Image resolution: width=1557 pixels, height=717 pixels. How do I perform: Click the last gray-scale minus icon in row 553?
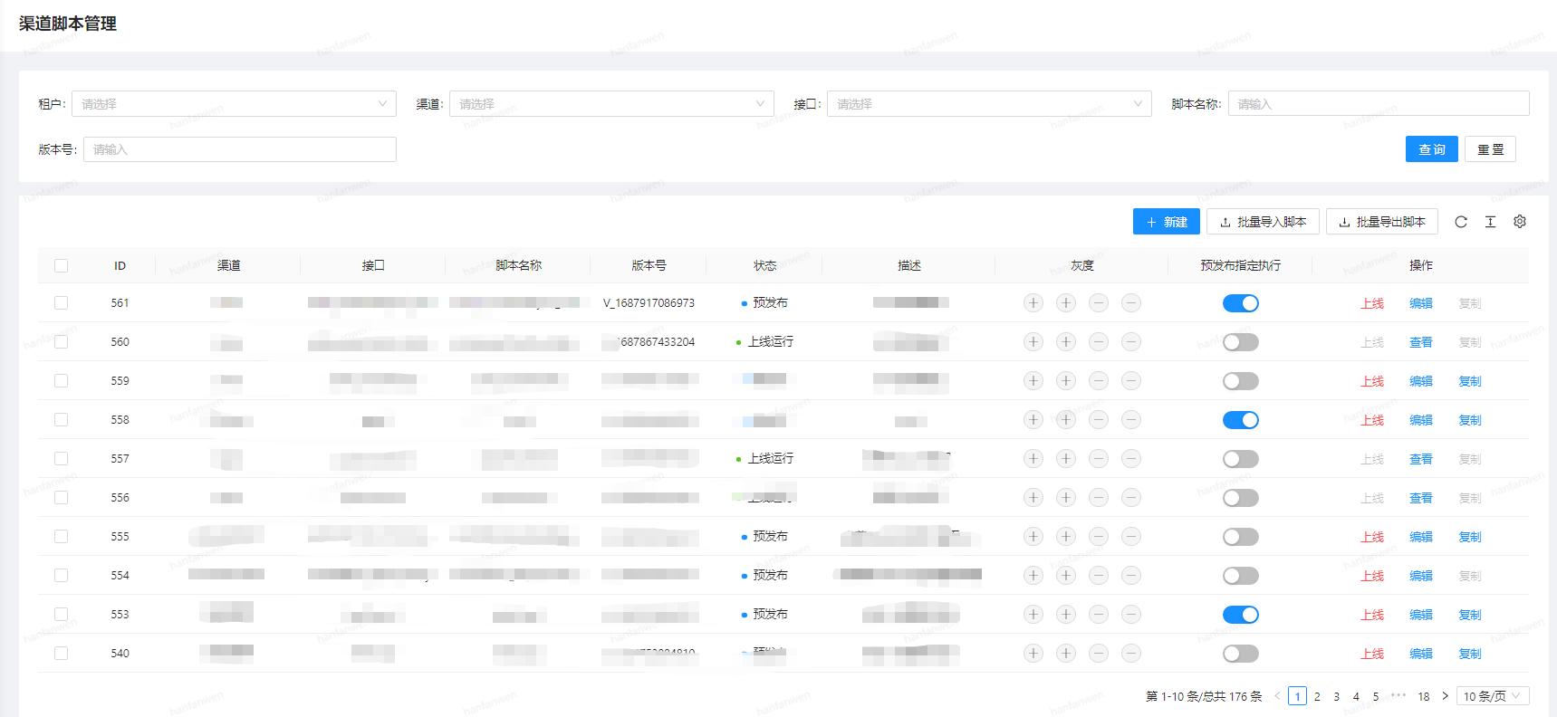(1131, 615)
